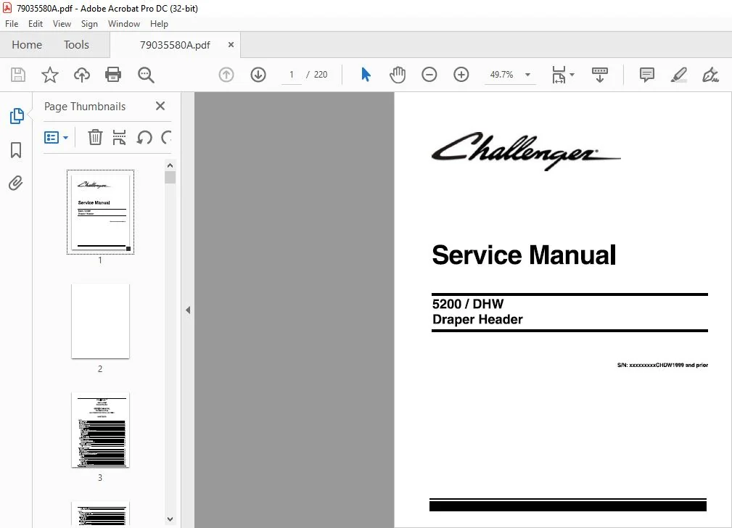
Task: Open the Sign document pen tool
Action: point(710,75)
